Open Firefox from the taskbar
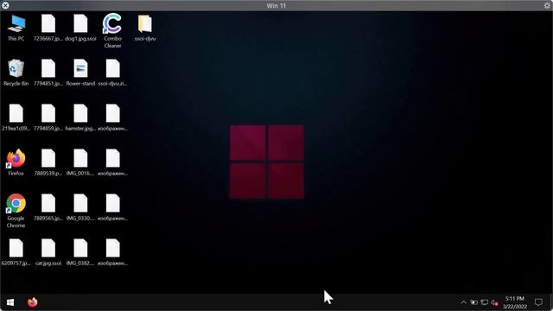The width and height of the screenshot is (553, 311). click(33, 302)
